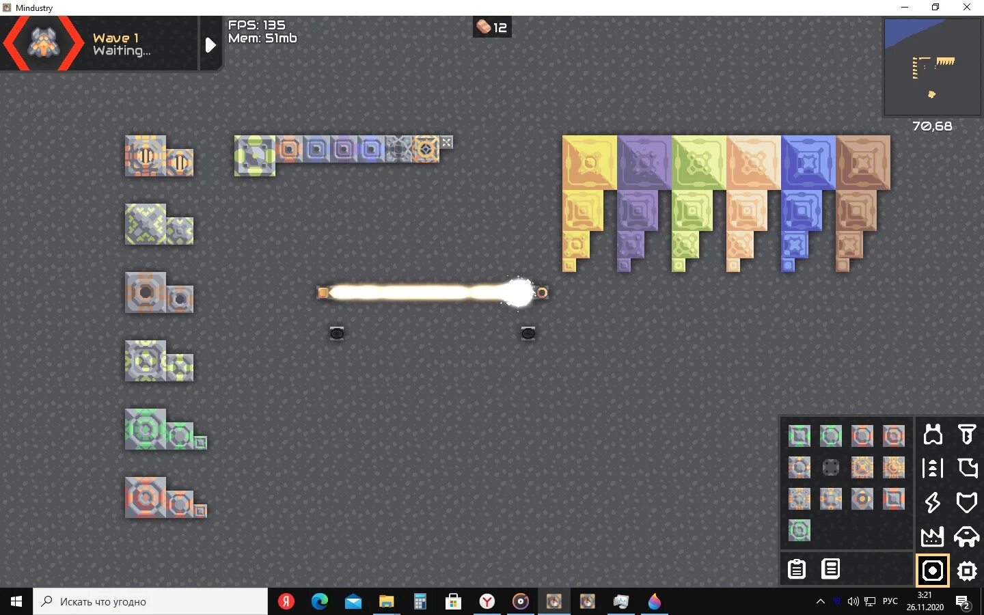Pick the dark greyed-out block in palette

click(830, 467)
